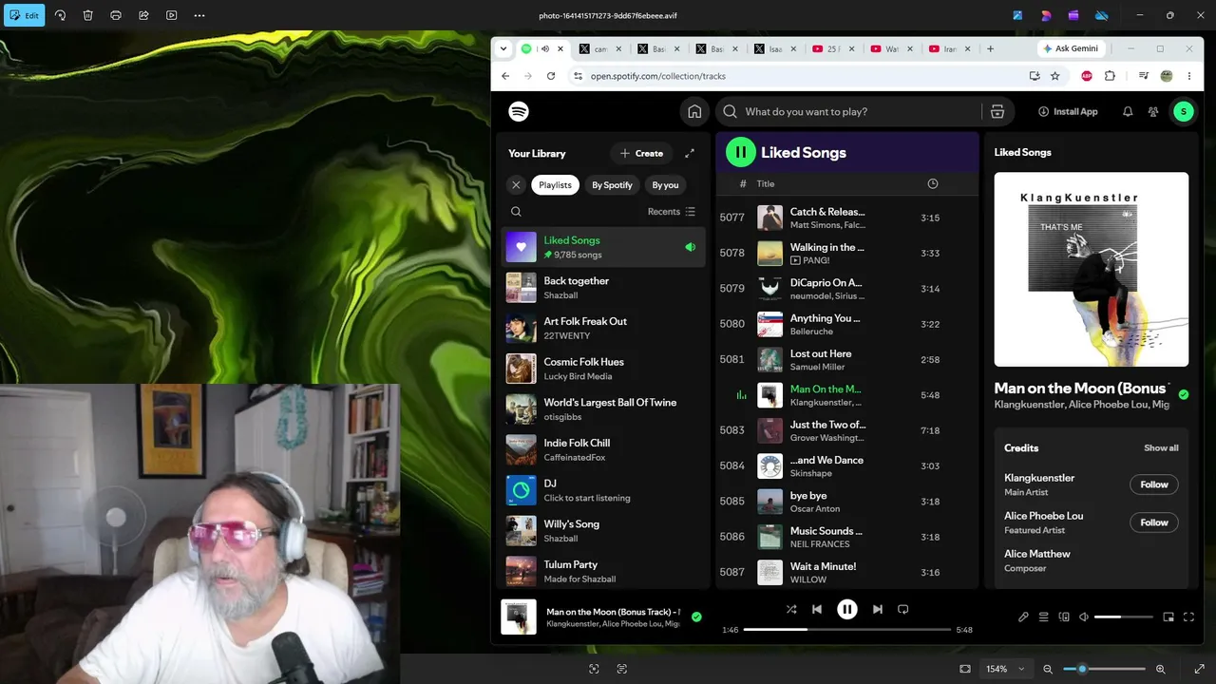Image resolution: width=1216 pixels, height=684 pixels.
Task: Toggle shuffle in the player bar
Action: pyautogui.click(x=791, y=609)
